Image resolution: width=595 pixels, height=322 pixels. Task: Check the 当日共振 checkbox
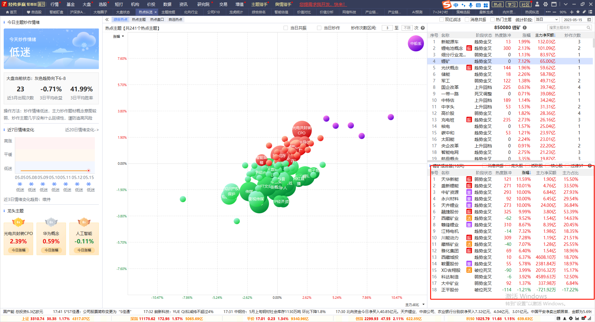click(x=286, y=28)
